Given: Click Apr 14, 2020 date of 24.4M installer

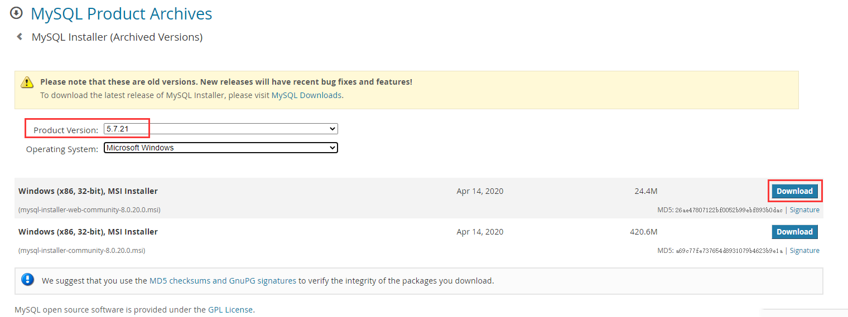Looking at the screenshot, I should [x=480, y=191].
